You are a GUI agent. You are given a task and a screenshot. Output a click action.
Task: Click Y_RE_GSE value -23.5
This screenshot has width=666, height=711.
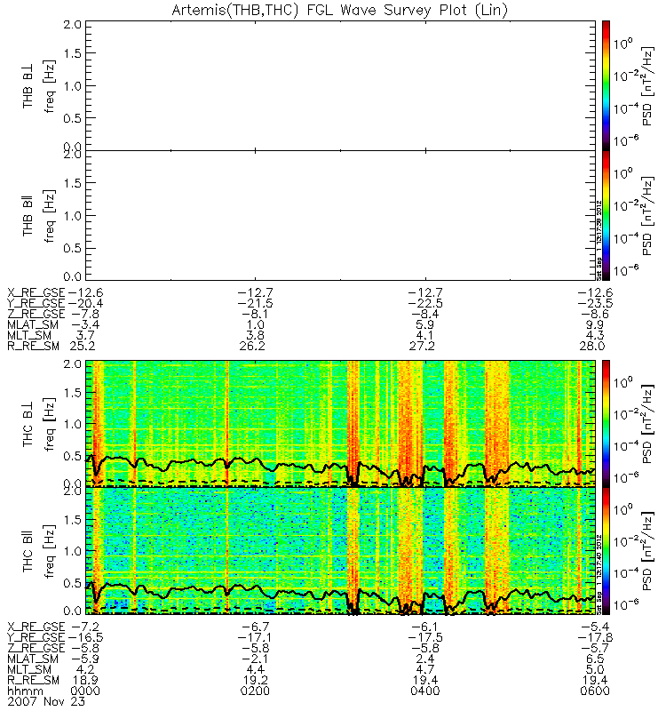coord(595,303)
